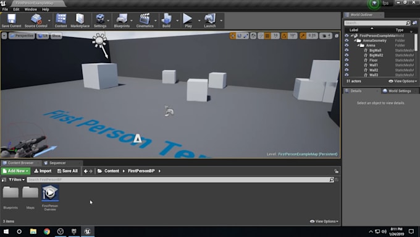Screen dimensions: 420x237
Task: Open the Lit view mode menu
Action: (x=43, y=36)
